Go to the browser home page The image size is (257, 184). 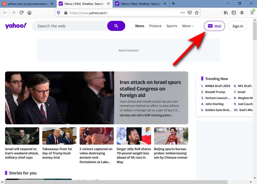29,12
